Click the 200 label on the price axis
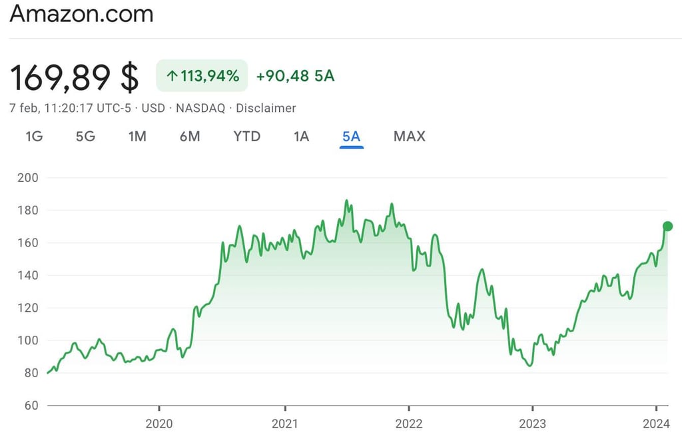 pyautogui.click(x=25, y=178)
